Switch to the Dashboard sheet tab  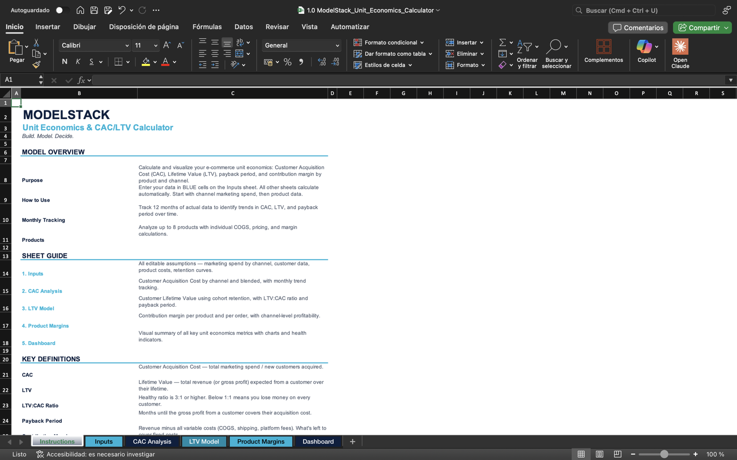pos(318,442)
